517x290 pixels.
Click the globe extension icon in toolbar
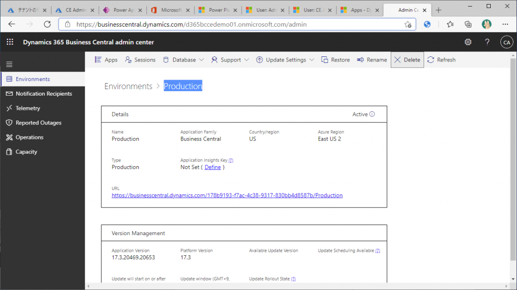click(x=427, y=24)
